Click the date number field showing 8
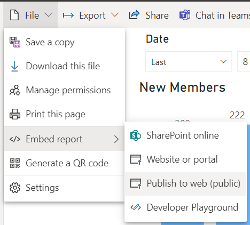Screen dimensions: 250x225 (244, 61)
